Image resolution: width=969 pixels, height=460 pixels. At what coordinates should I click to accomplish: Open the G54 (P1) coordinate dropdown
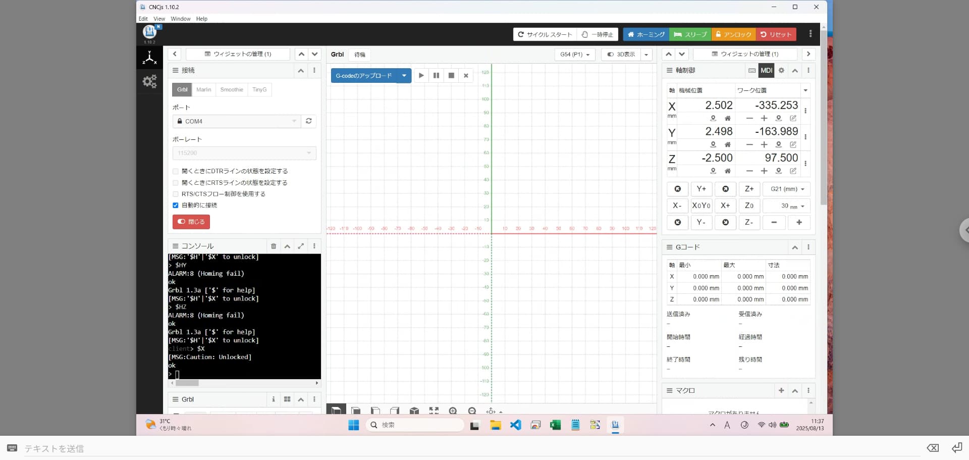click(x=575, y=55)
